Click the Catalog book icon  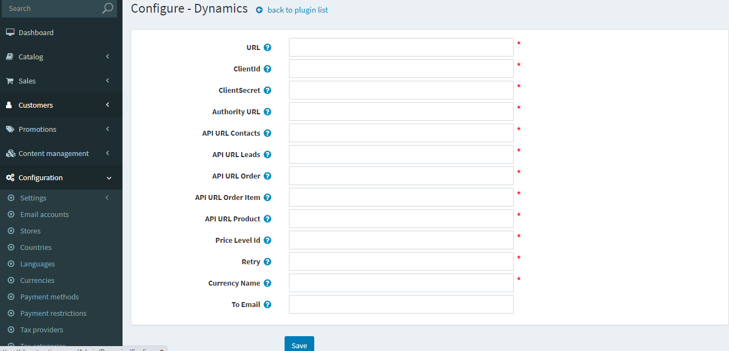tap(10, 57)
